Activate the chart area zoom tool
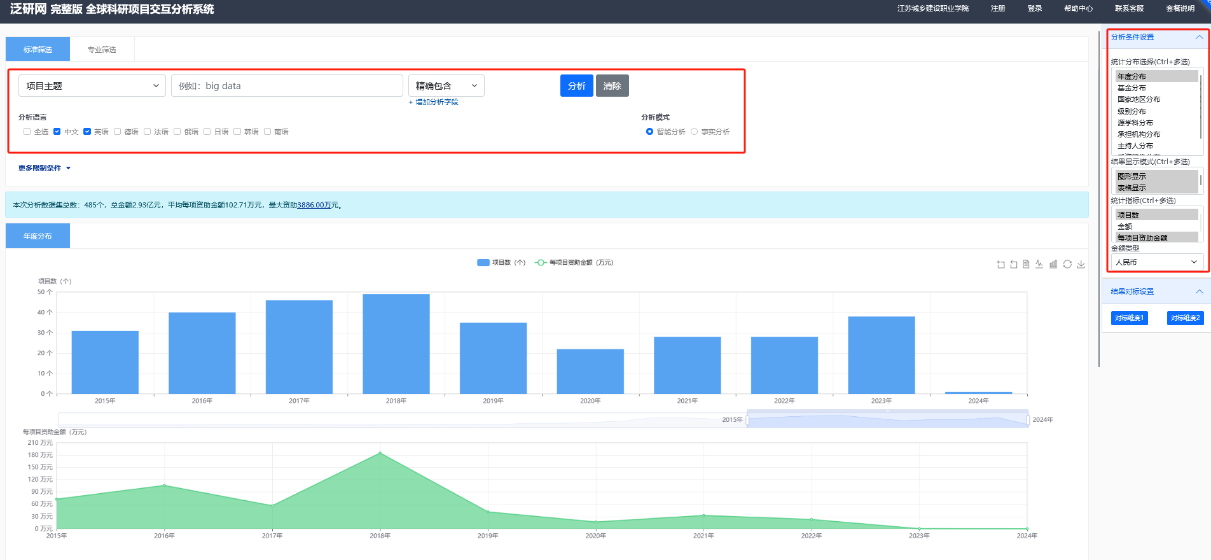The image size is (1211, 560). click(1000, 264)
